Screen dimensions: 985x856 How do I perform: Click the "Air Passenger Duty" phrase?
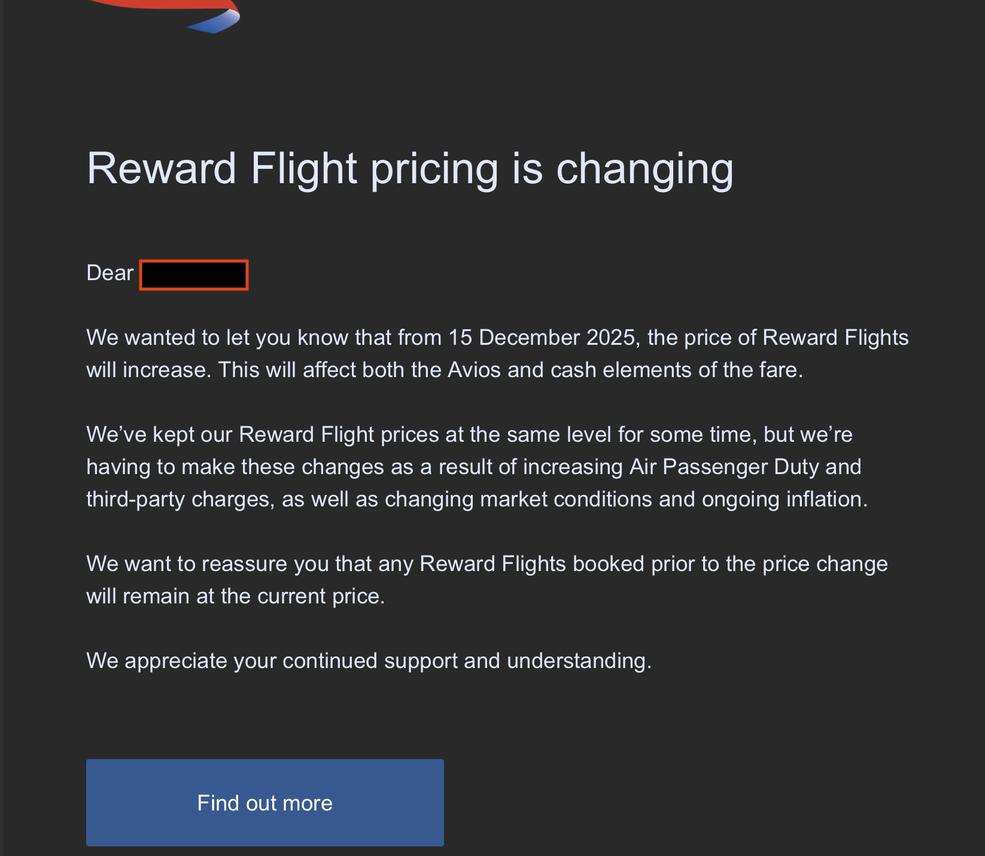coord(698,467)
